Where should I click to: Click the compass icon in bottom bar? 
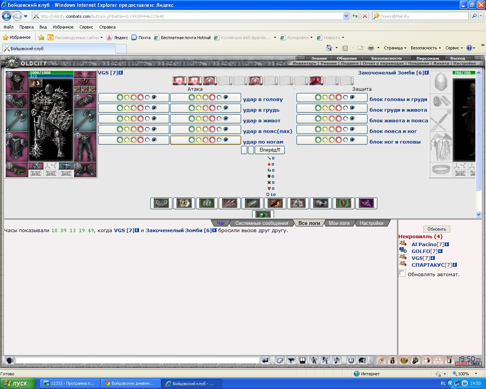pos(381,360)
